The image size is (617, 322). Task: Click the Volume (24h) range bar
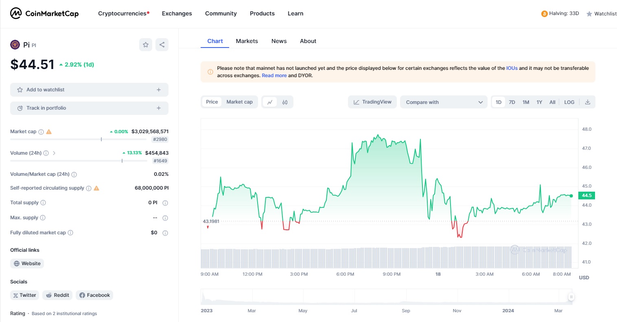pyautogui.click(x=78, y=161)
